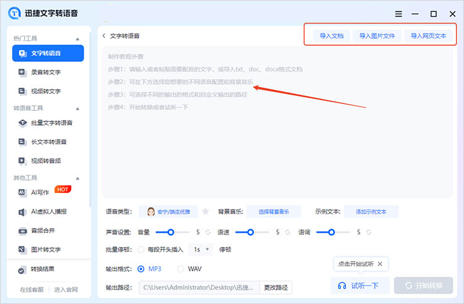Viewport: 464px width, 304px height.
Task: Click 添加示例文本 button
Action: pos(371,212)
